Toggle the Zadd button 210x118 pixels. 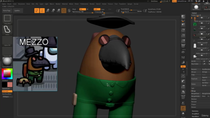[97, 9]
